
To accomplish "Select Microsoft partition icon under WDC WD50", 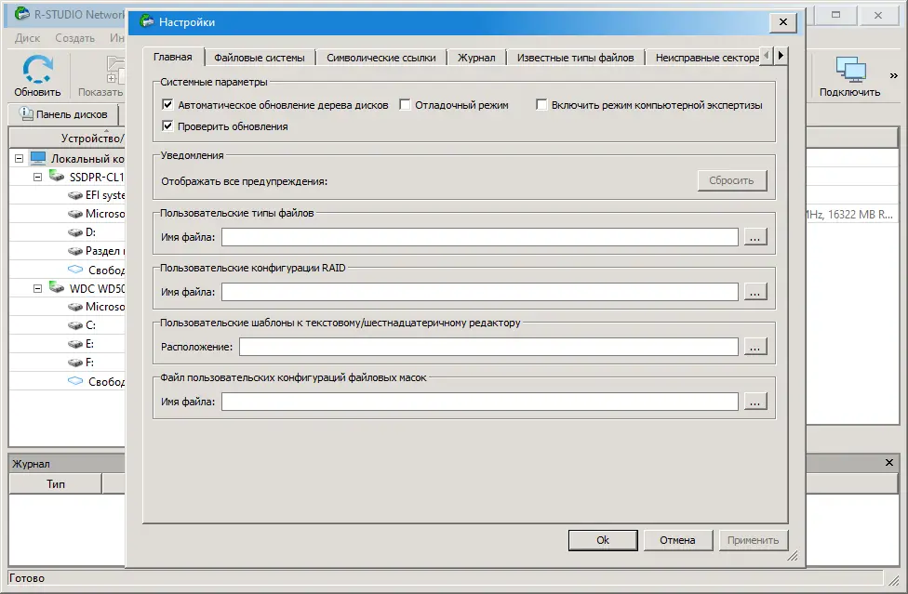I will tap(75, 307).
